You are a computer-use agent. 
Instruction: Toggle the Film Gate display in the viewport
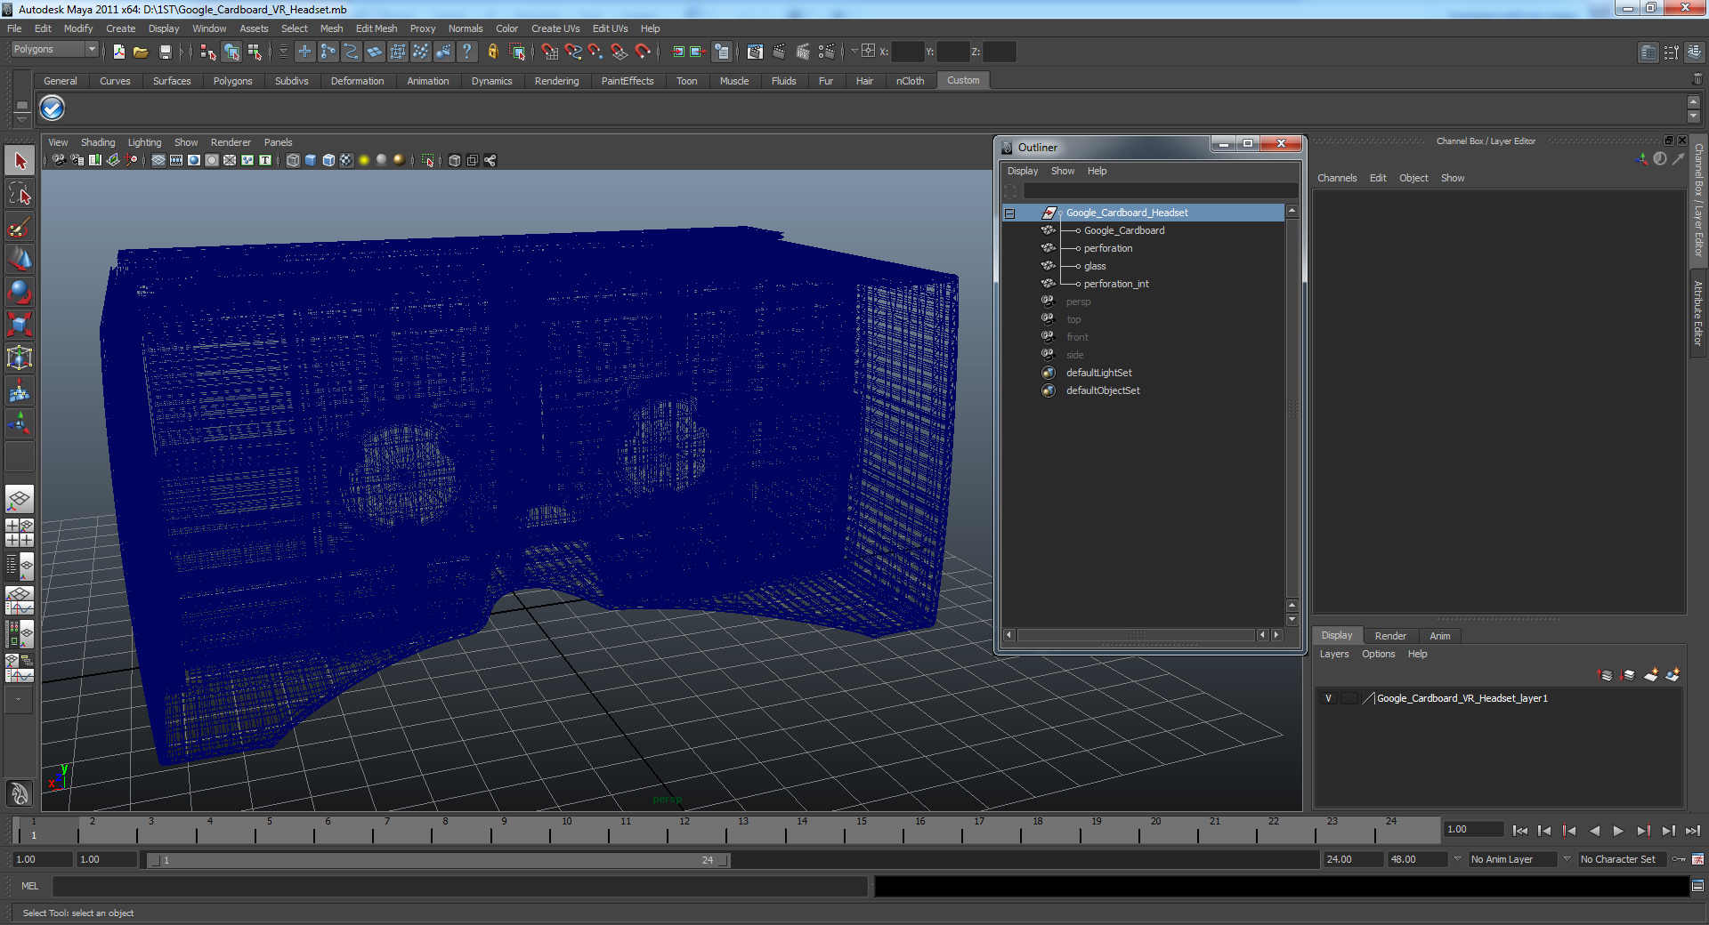tap(176, 160)
